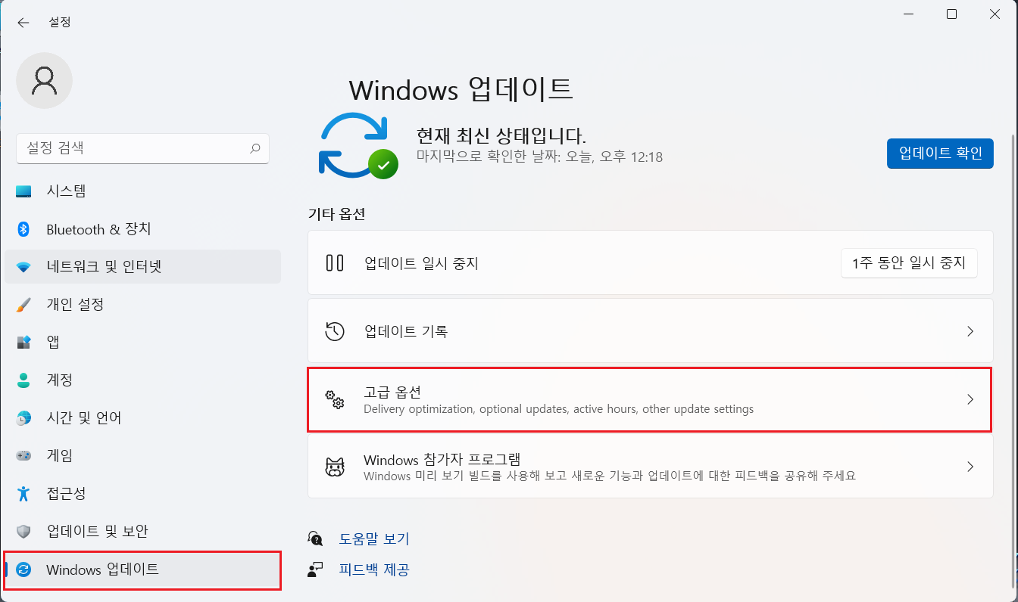This screenshot has height=602, width=1018.
Task: Click the 피드백 제공 feedback icon
Action: 315,569
